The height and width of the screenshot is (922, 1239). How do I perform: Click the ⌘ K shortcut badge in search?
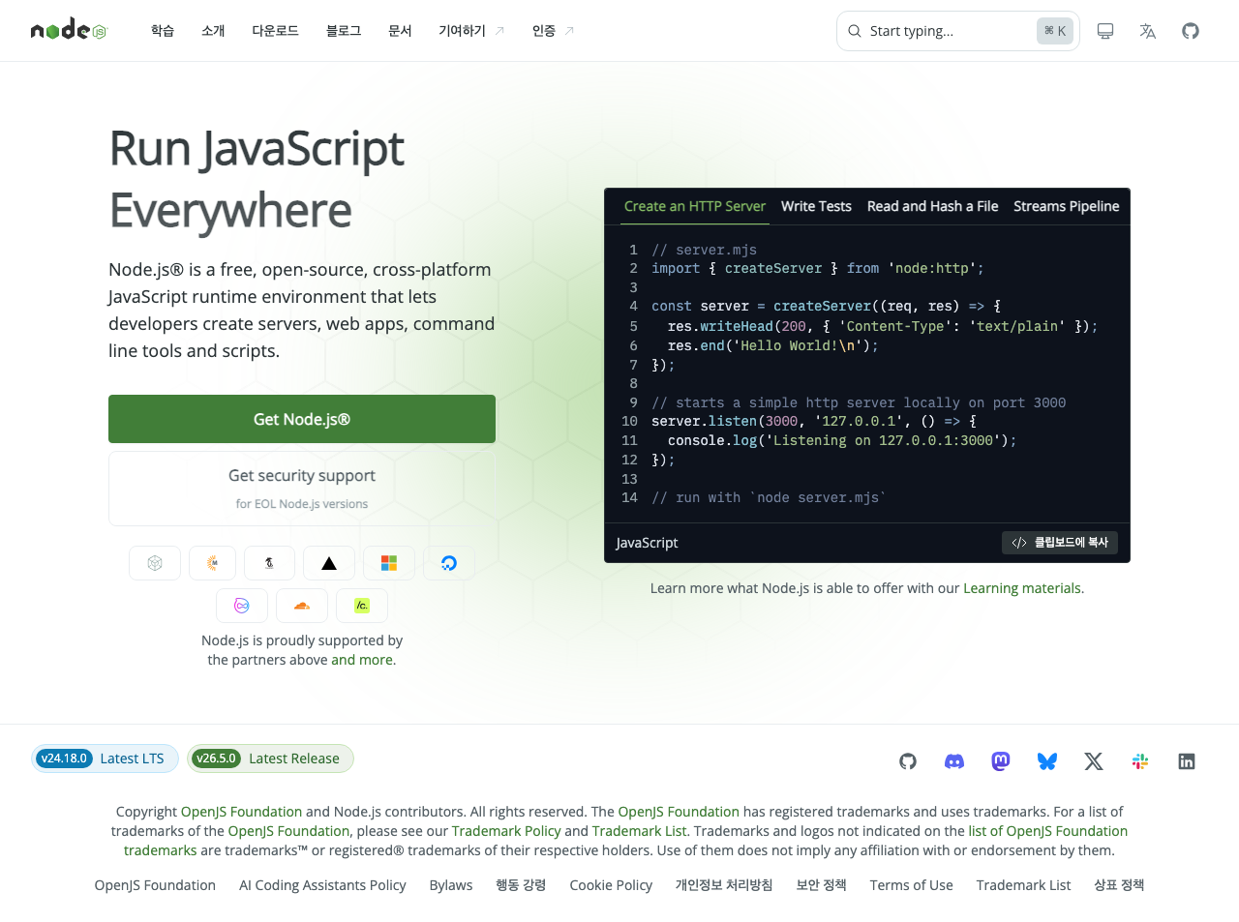1055,31
